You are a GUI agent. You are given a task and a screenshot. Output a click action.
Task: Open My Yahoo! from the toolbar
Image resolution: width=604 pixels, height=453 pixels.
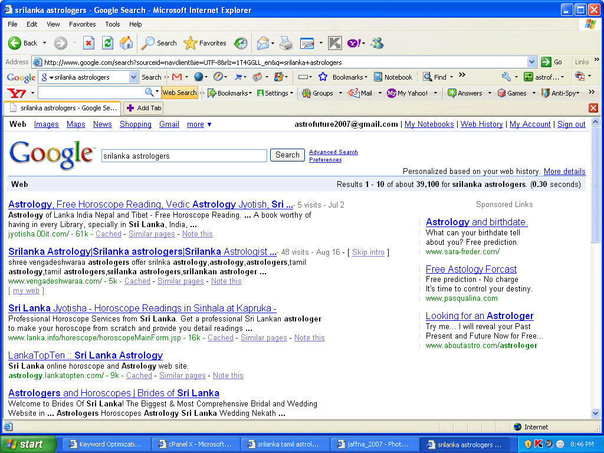click(408, 93)
